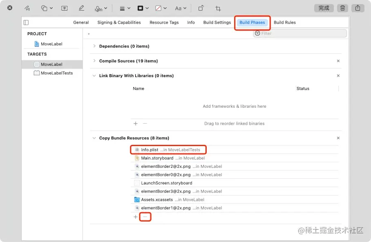Click the Filter search field

coord(300,33)
